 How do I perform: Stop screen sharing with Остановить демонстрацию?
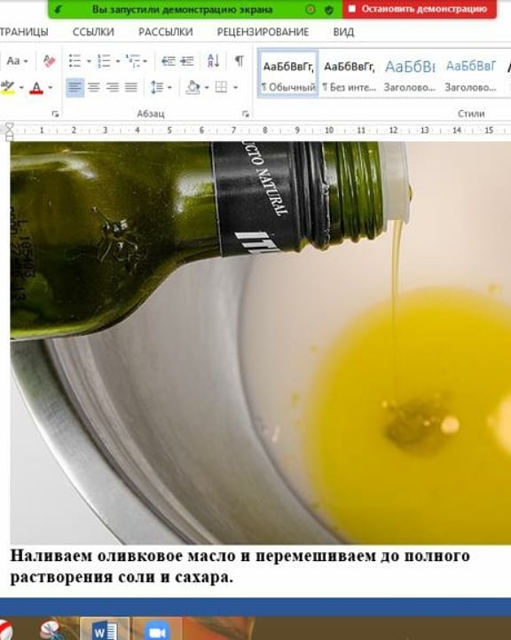click(x=420, y=9)
